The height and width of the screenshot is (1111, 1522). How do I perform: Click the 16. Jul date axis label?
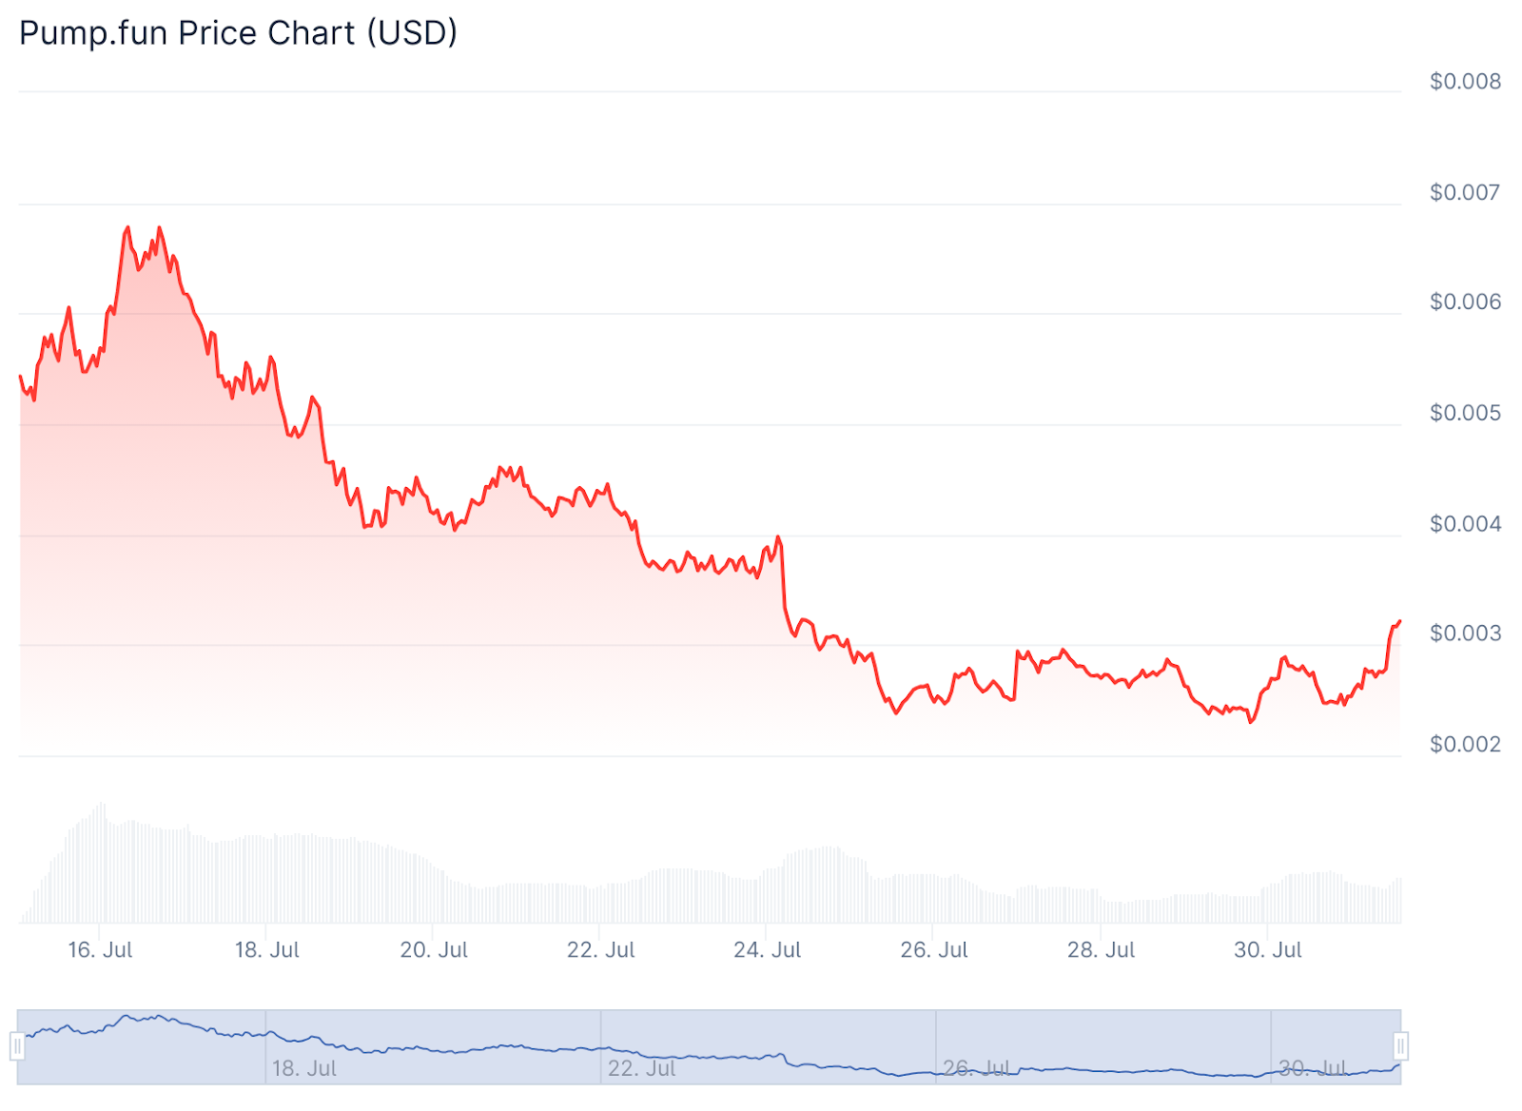pyautogui.click(x=100, y=950)
